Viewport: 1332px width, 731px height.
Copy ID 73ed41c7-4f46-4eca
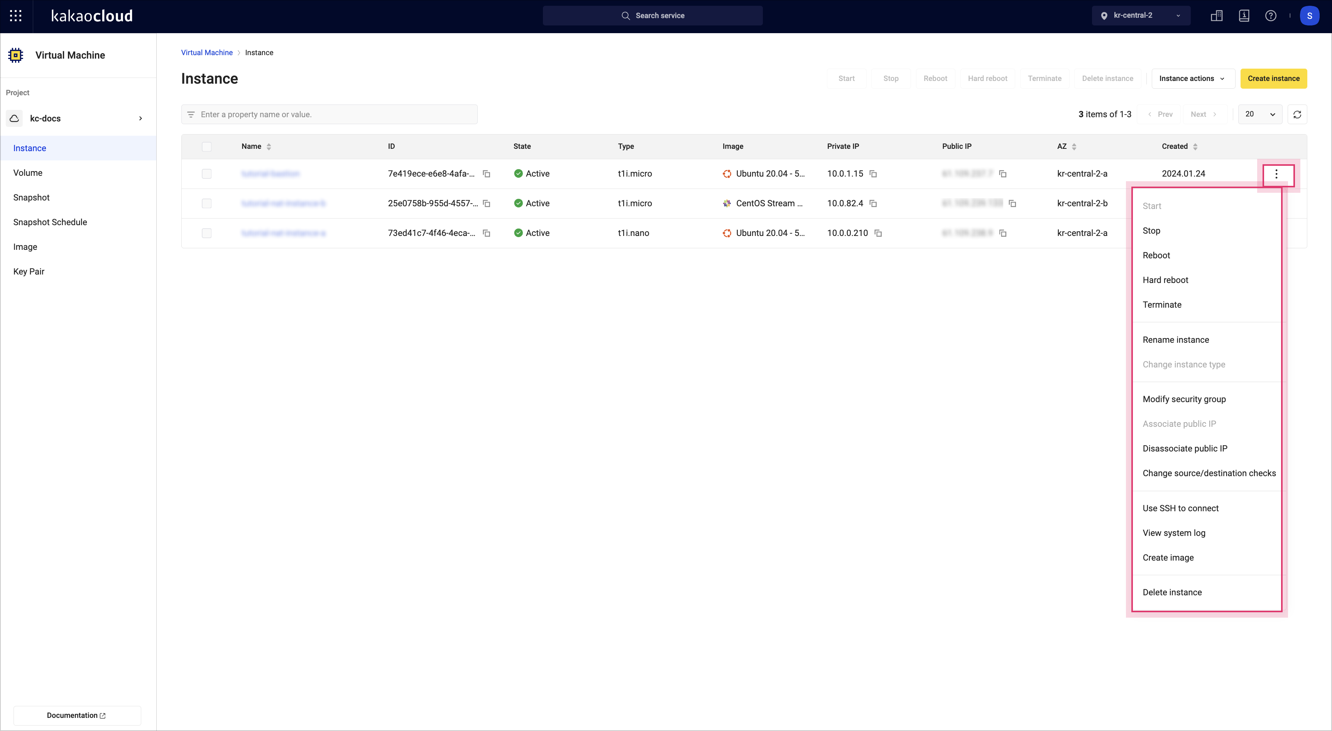click(486, 233)
